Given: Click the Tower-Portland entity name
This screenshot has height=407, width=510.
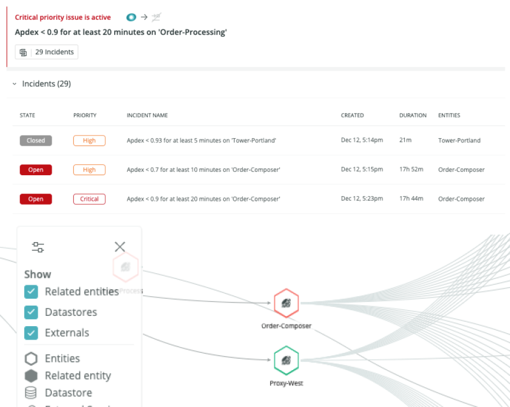Looking at the screenshot, I should tap(459, 141).
